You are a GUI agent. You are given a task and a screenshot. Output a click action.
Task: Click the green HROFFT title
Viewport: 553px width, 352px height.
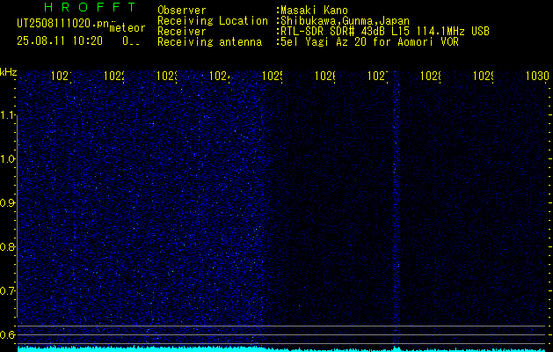(x=91, y=7)
